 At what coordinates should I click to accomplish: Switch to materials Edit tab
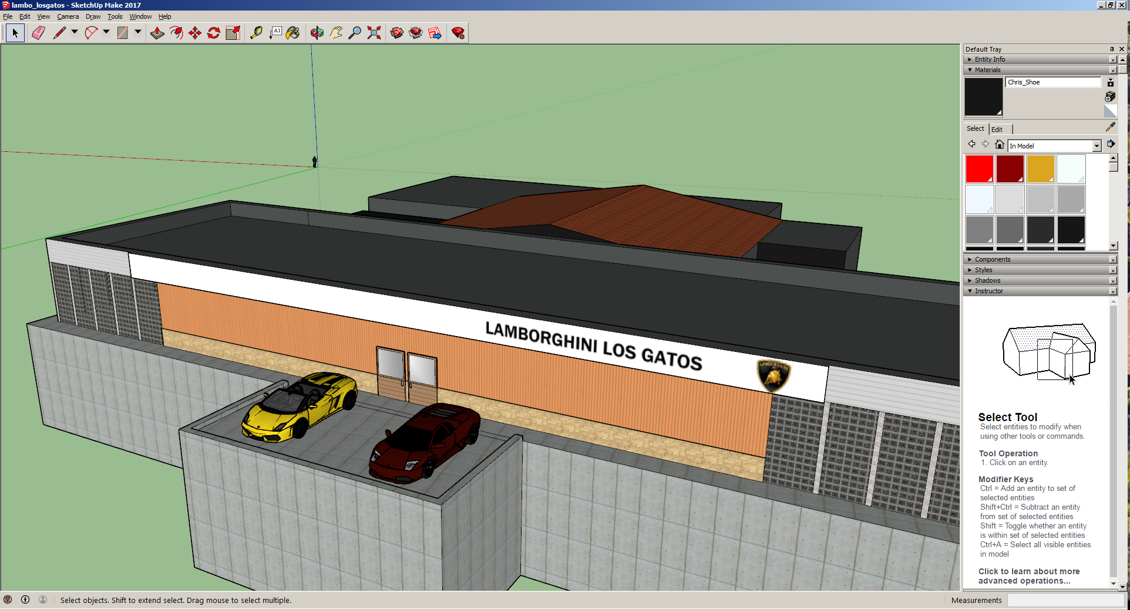997,130
